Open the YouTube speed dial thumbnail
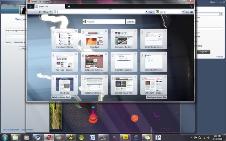This screenshot has height=141, width=226. [65, 62]
